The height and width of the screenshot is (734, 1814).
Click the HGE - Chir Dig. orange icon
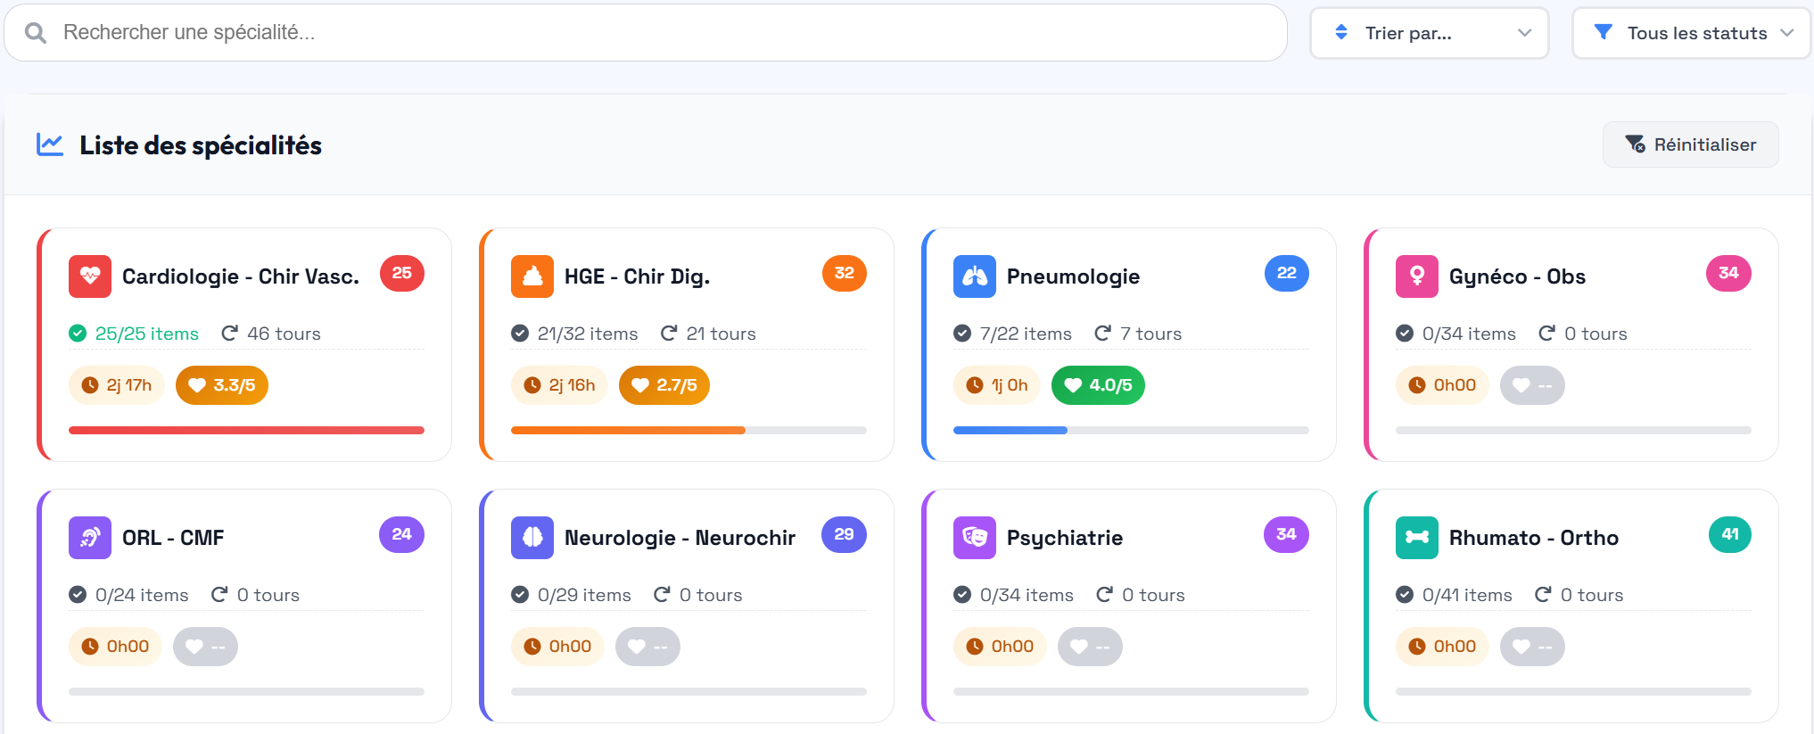532,276
